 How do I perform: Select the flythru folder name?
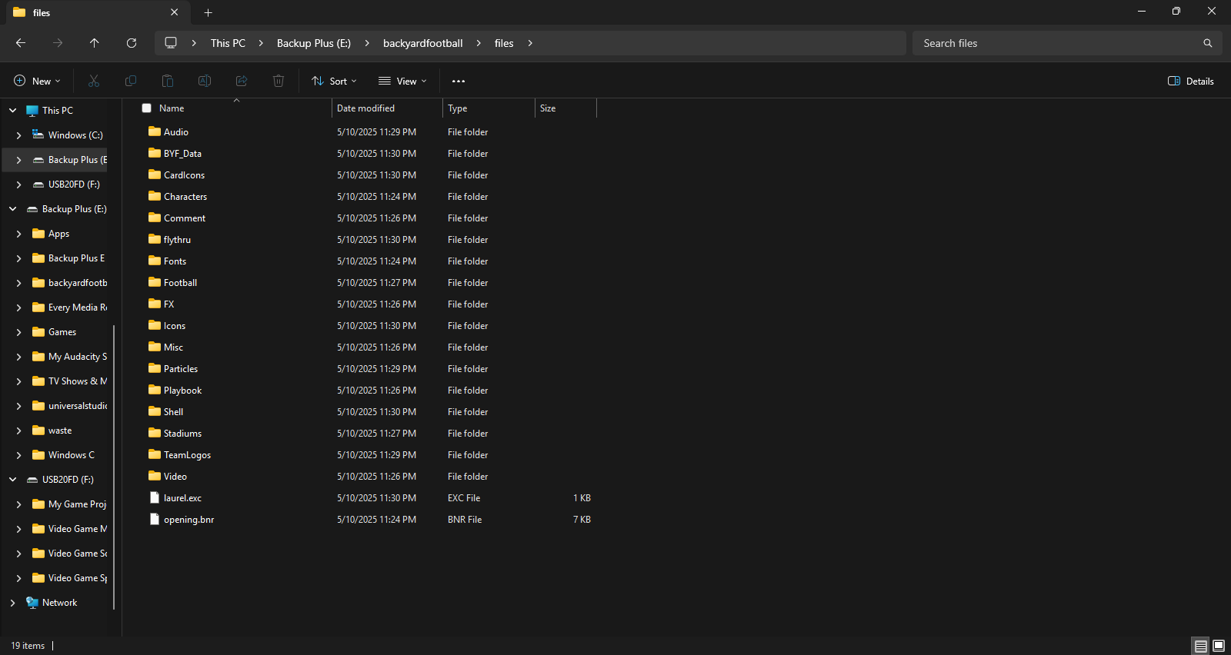pyautogui.click(x=177, y=240)
